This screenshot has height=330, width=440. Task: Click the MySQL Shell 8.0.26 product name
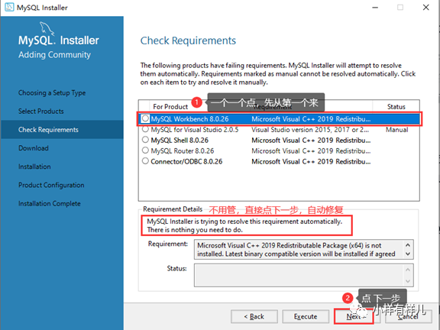pos(180,141)
